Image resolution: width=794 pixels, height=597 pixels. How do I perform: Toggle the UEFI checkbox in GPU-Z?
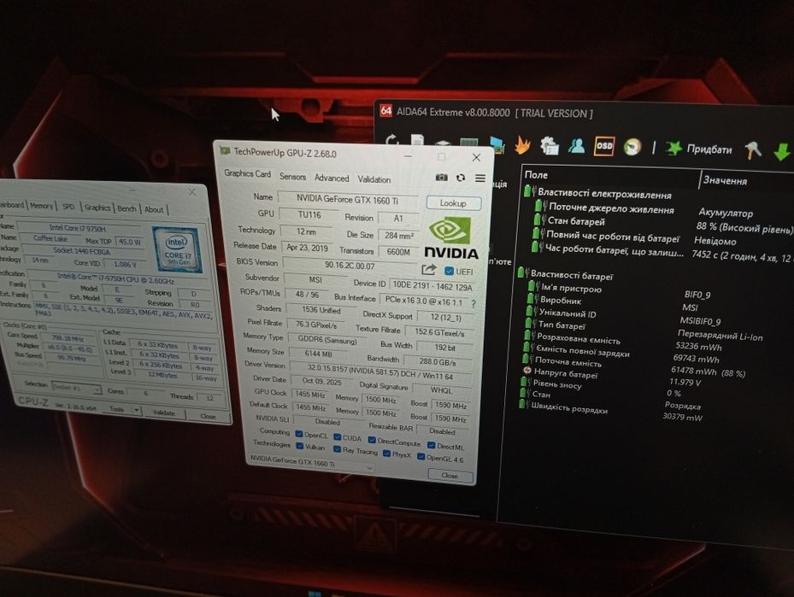(x=449, y=272)
